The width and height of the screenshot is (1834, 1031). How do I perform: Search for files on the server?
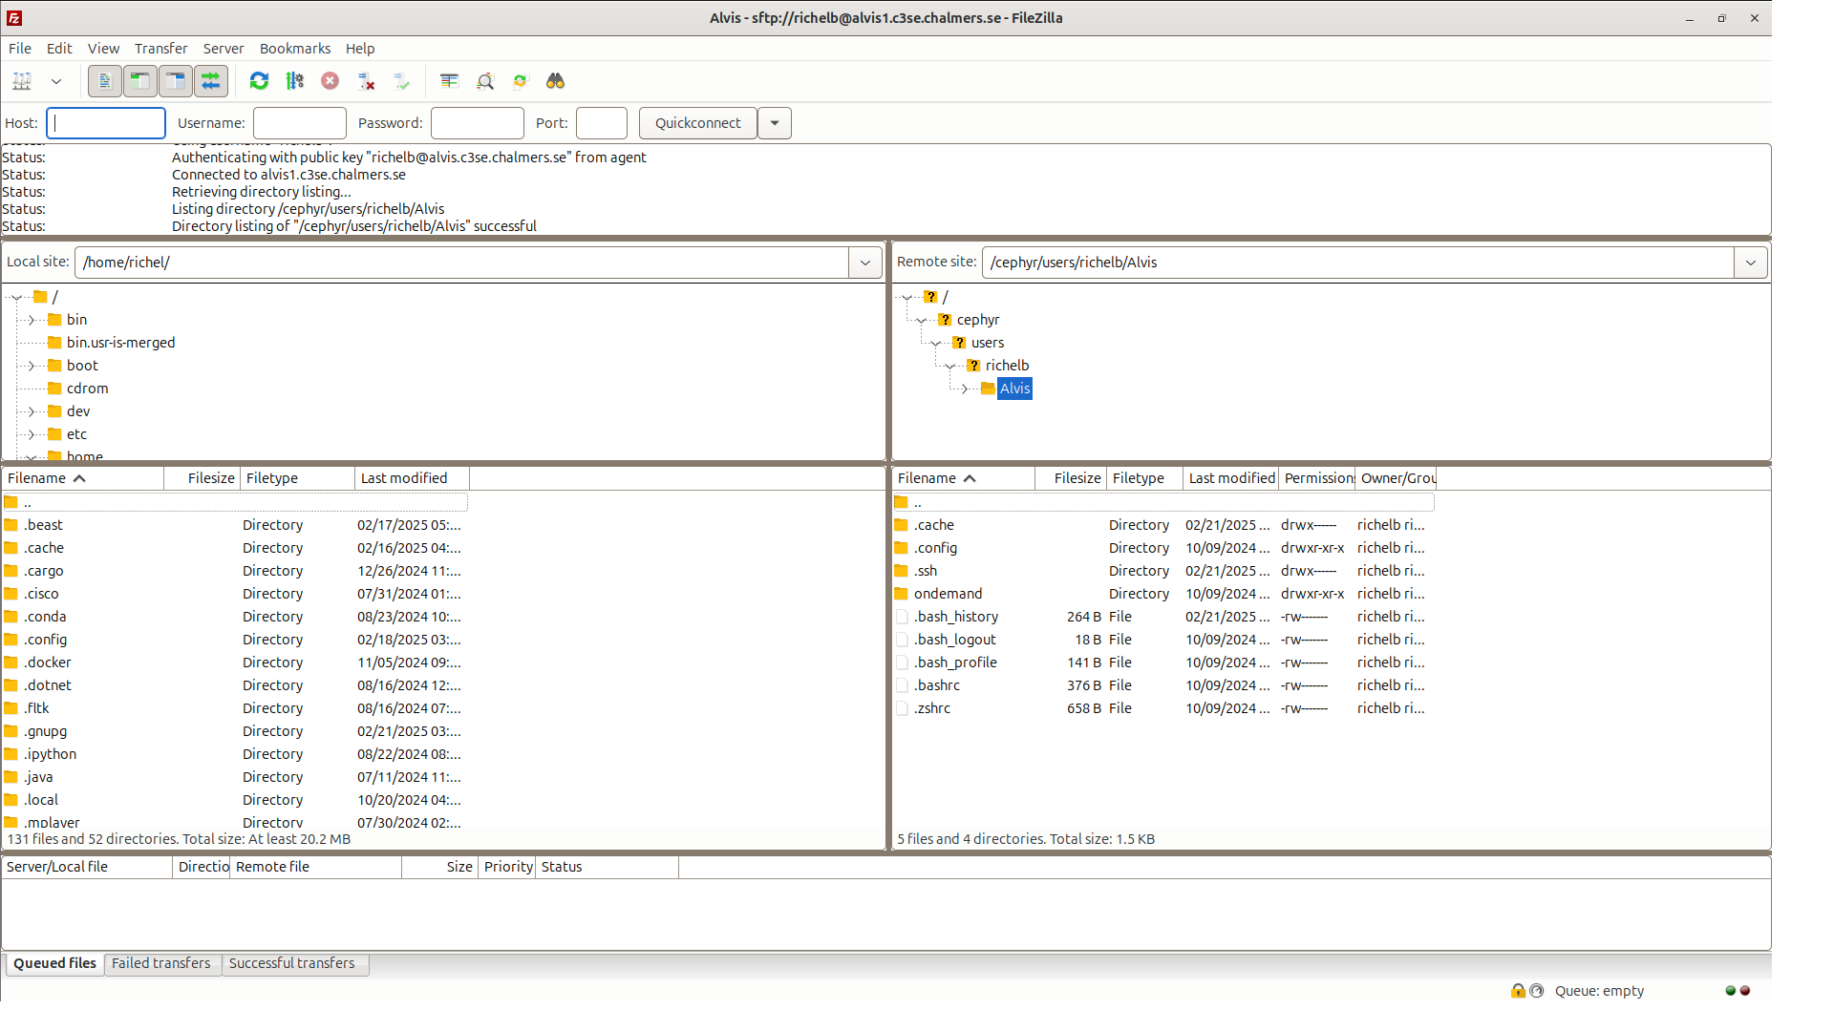(554, 81)
